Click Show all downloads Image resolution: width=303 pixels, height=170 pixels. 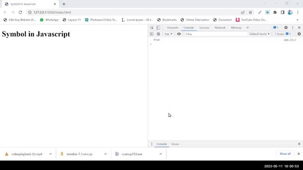pyautogui.click(x=285, y=154)
